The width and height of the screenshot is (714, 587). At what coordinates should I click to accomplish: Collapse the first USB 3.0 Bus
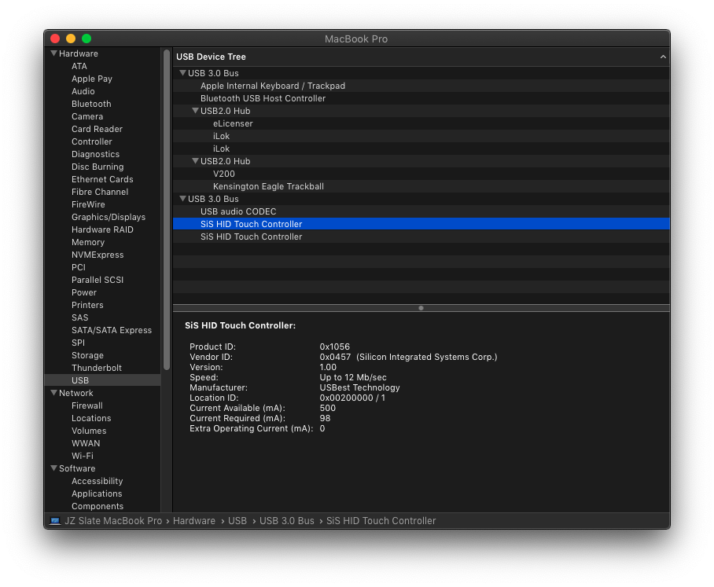coord(182,73)
